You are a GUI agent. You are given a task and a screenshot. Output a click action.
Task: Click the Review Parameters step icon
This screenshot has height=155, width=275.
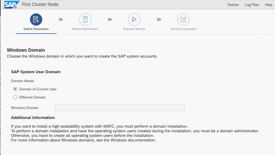point(85,19)
